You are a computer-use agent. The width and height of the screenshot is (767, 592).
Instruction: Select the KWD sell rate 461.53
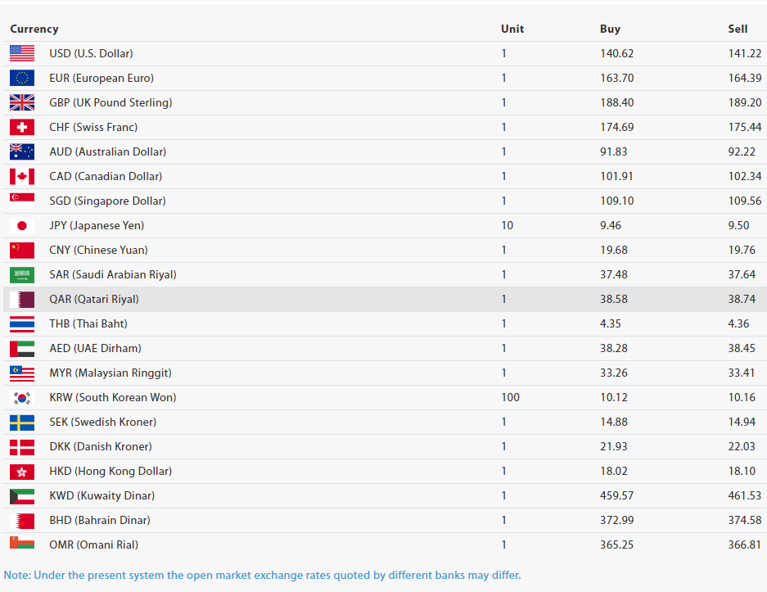[744, 495]
